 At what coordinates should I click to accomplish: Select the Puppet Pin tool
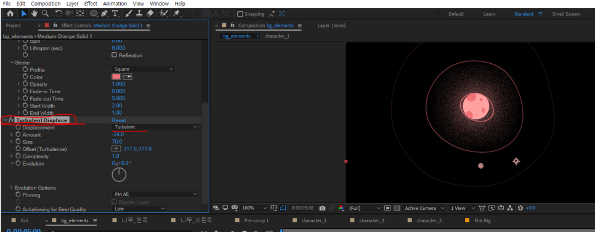click(x=176, y=14)
